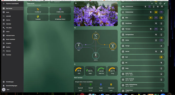The height and width of the screenshot is (95, 175).
Task: Open Alarmo in the sidebar
Action: pos(12,20)
